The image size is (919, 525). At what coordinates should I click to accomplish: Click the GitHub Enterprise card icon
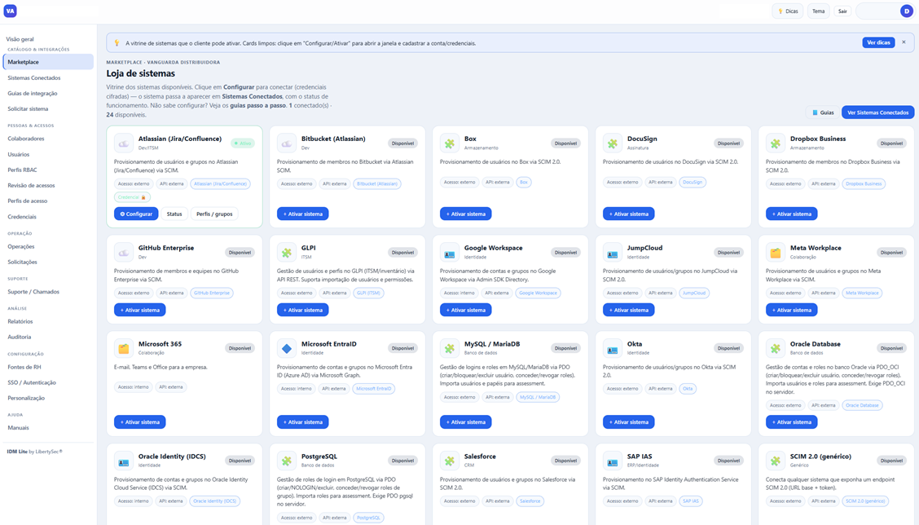(124, 252)
